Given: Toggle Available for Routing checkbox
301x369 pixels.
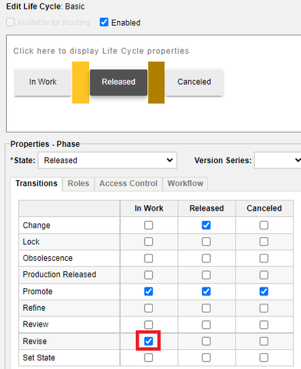Looking at the screenshot, I should point(10,22).
